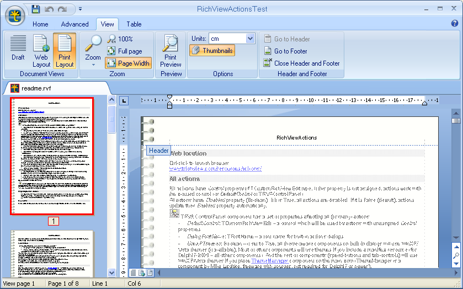463x289 pixels.
Task: Open the round application menu button
Action: pyautogui.click(x=15, y=16)
